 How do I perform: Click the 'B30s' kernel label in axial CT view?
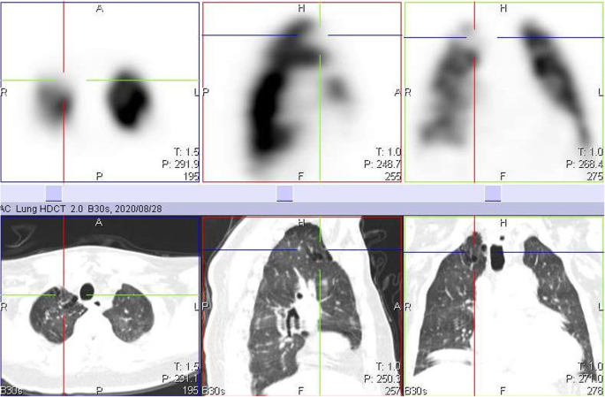click(x=11, y=391)
